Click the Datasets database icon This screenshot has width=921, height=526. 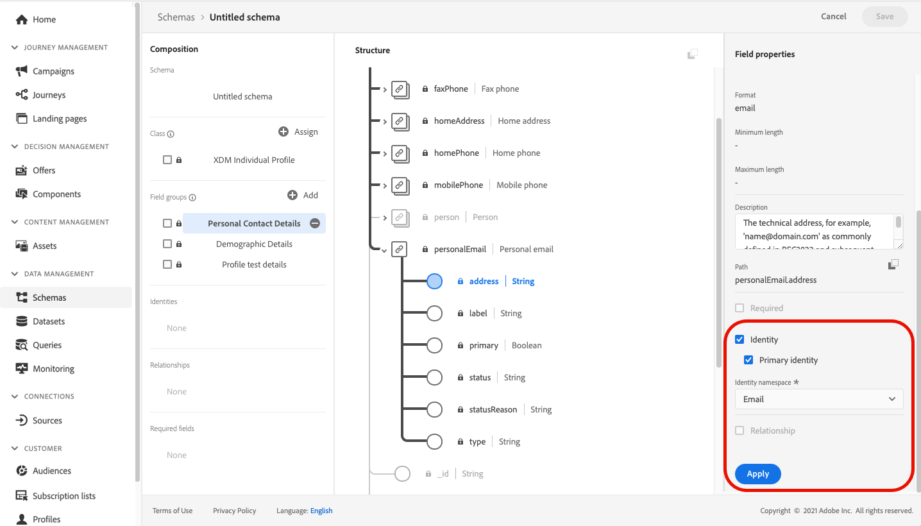[22, 321]
